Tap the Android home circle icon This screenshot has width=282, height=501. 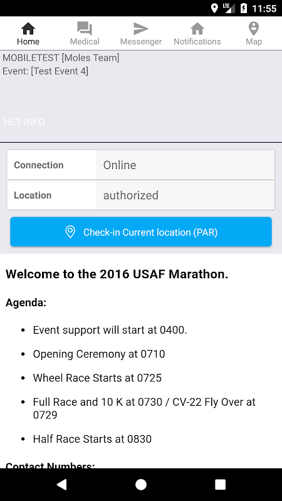[141, 484]
